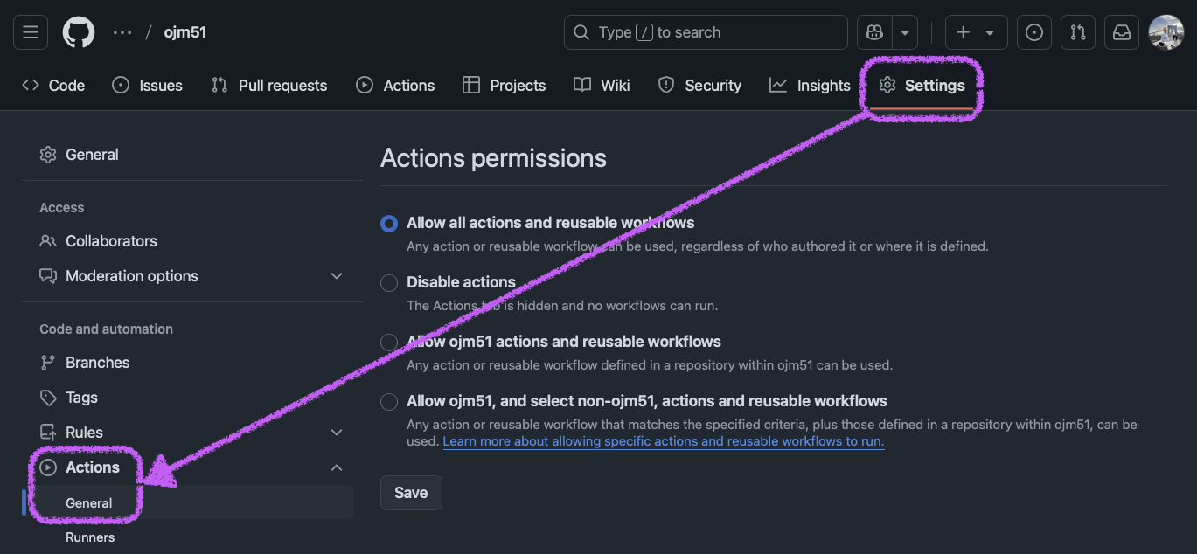Expand the Rules chevron
Image resolution: width=1197 pixels, height=554 pixels.
pyautogui.click(x=337, y=433)
